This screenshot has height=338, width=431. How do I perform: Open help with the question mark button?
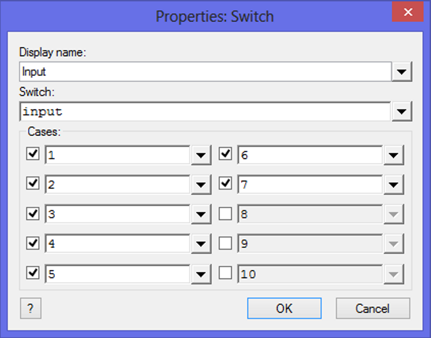[31, 308]
